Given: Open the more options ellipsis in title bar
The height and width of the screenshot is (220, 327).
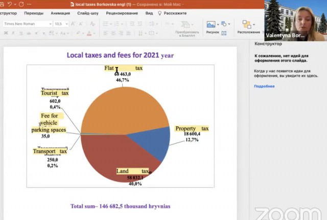Looking at the screenshot, I should 29,4.
